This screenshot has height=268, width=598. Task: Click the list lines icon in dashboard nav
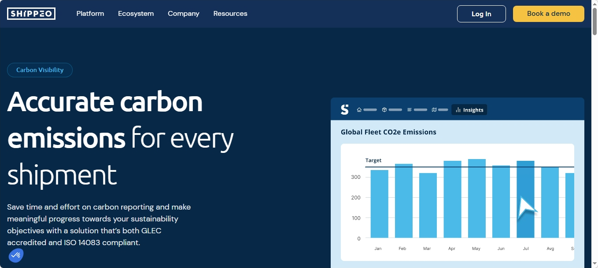[410, 110]
